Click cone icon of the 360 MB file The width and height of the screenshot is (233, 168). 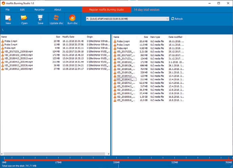(115, 55)
